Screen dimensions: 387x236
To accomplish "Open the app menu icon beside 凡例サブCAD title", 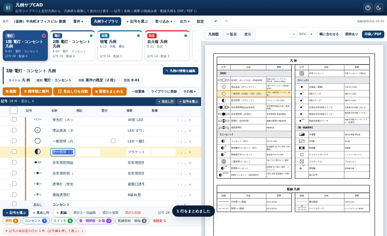I will click(8, 8).
